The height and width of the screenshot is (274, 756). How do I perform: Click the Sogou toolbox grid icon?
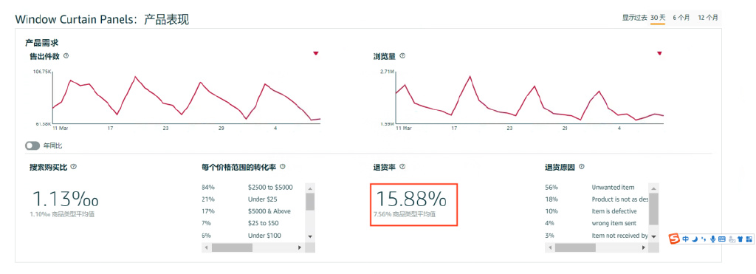tap(749, 239)
